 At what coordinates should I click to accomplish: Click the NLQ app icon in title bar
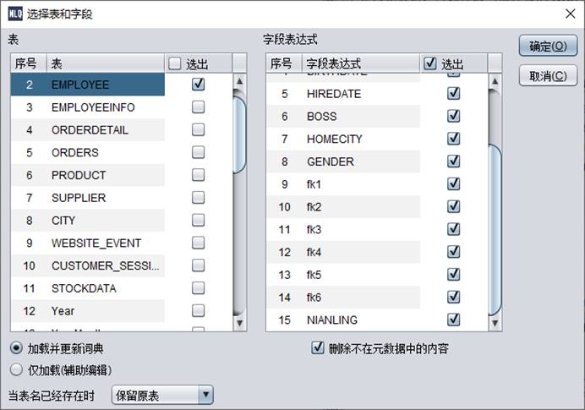(14, 13)
